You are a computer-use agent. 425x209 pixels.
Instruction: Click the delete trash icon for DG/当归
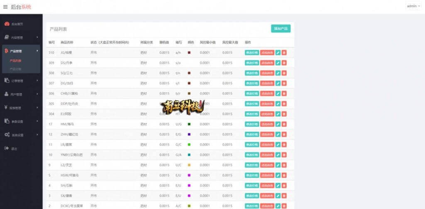(284, 83)
